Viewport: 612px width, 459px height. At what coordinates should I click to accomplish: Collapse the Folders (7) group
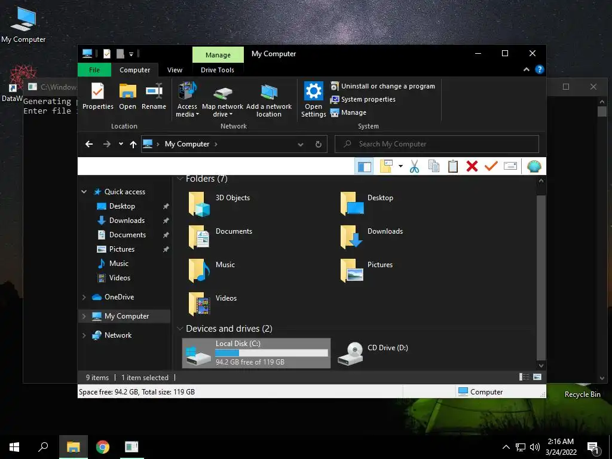point(180,179)
